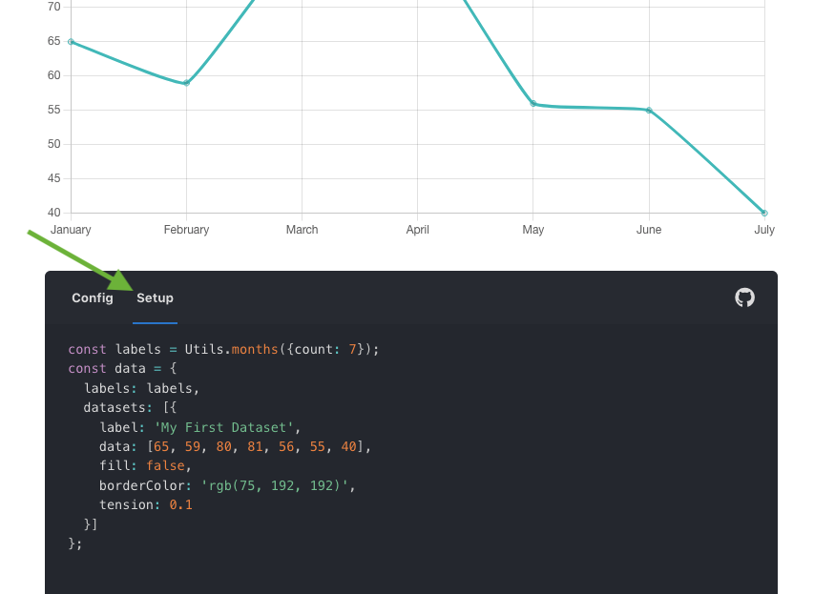Screen dimensions: 814x594
Task: Click the borderColor value 'rgb(75, 192, 192)'
Action: [278, 485]
